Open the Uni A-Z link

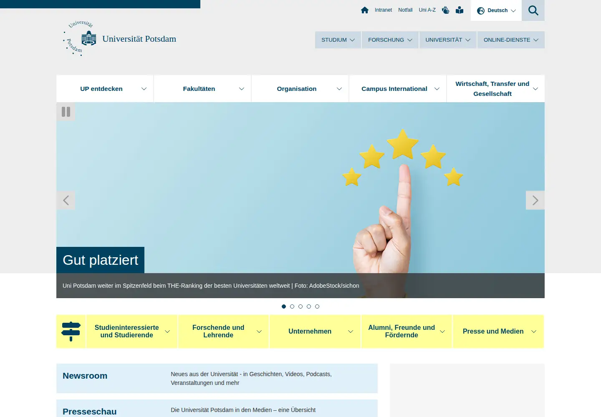coord(427,10)
